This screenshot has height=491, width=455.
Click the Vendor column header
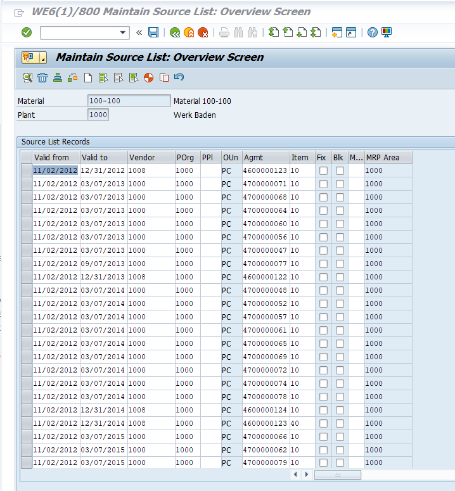pyautogui.click(x=150, y=158)
